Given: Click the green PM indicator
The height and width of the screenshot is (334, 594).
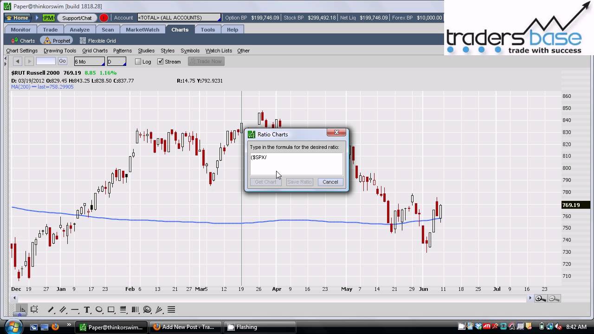Looking at the screenshot, I should point(48,18).
